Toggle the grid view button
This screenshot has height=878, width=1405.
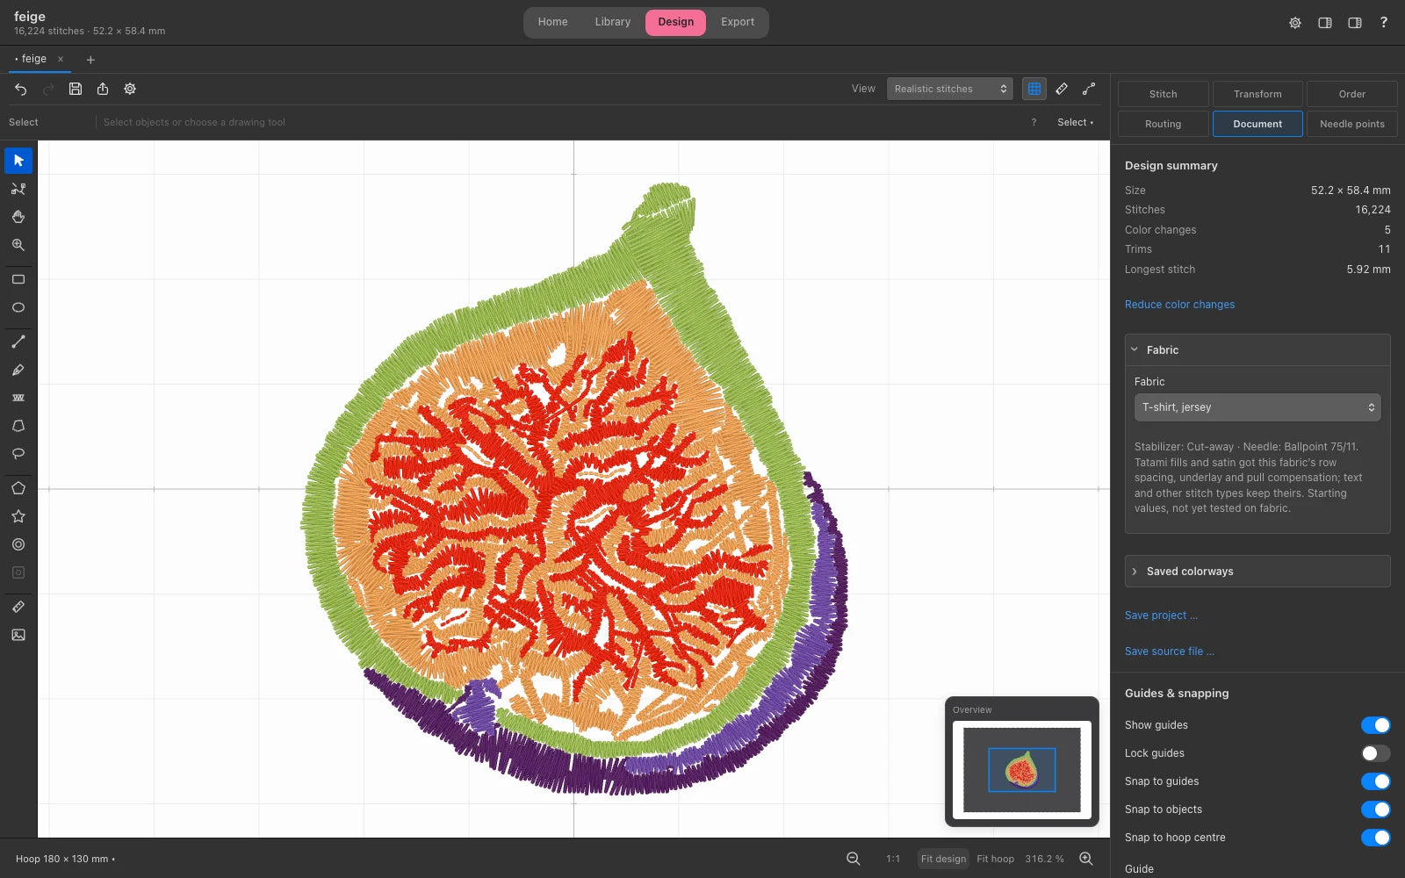(1034, 89)
